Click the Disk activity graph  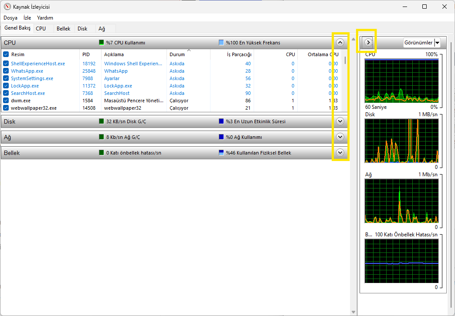[401, 141]
